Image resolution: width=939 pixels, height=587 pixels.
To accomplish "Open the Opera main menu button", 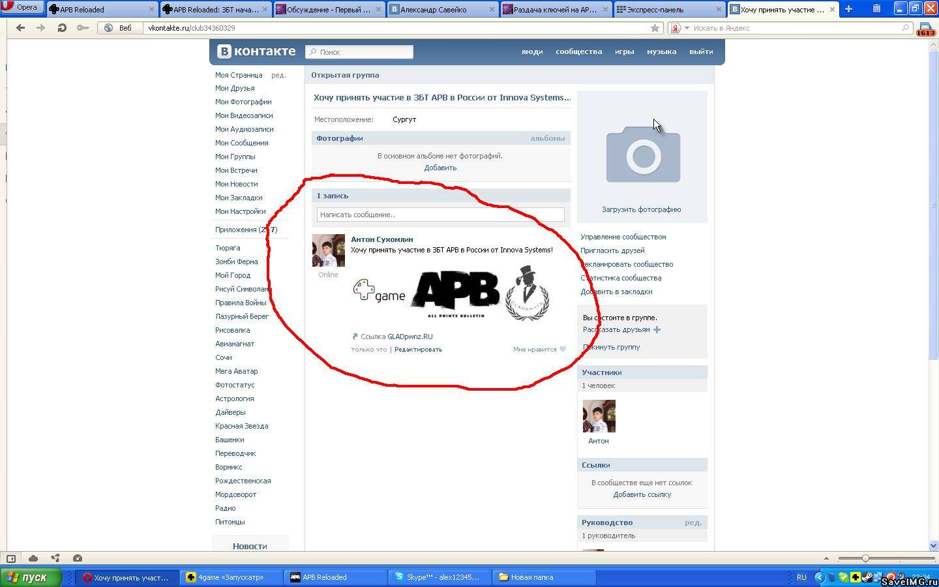I will tap(22, 7).
